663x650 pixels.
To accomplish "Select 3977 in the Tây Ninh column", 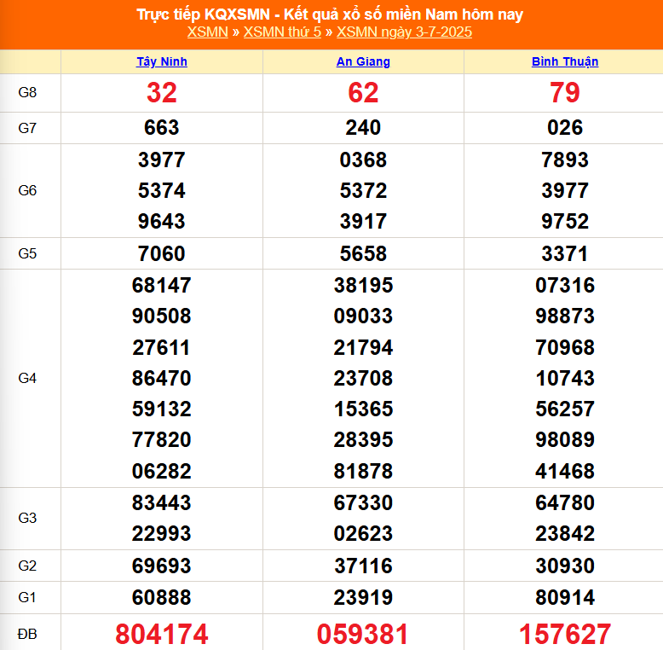I will pyautogui.click(x=162, y=160).
